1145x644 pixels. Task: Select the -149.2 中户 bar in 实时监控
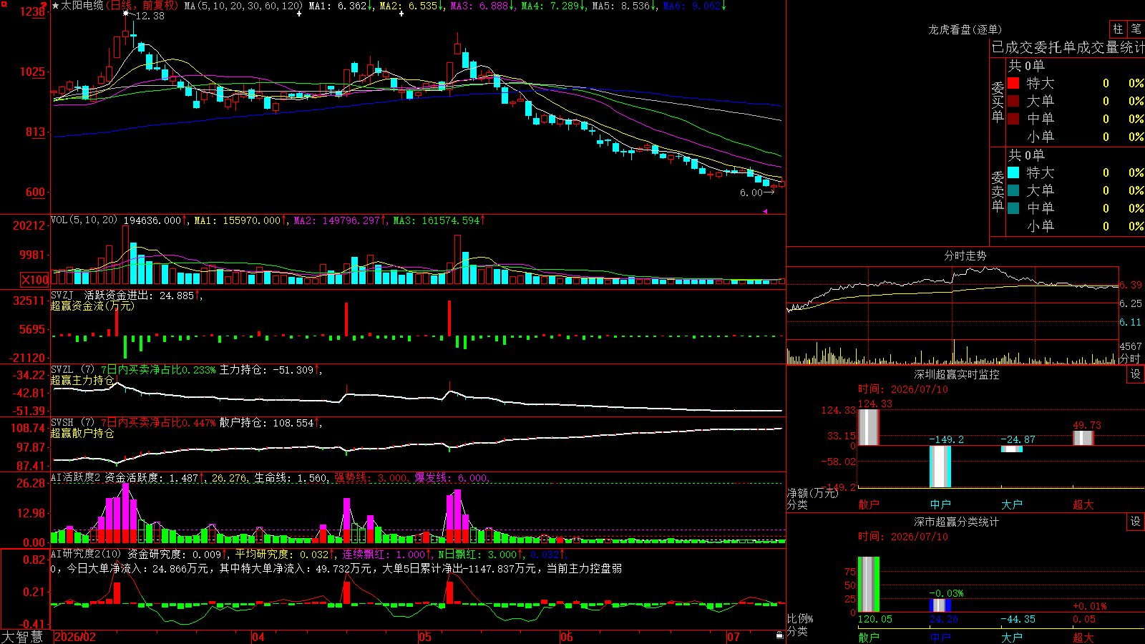point(940,467)
